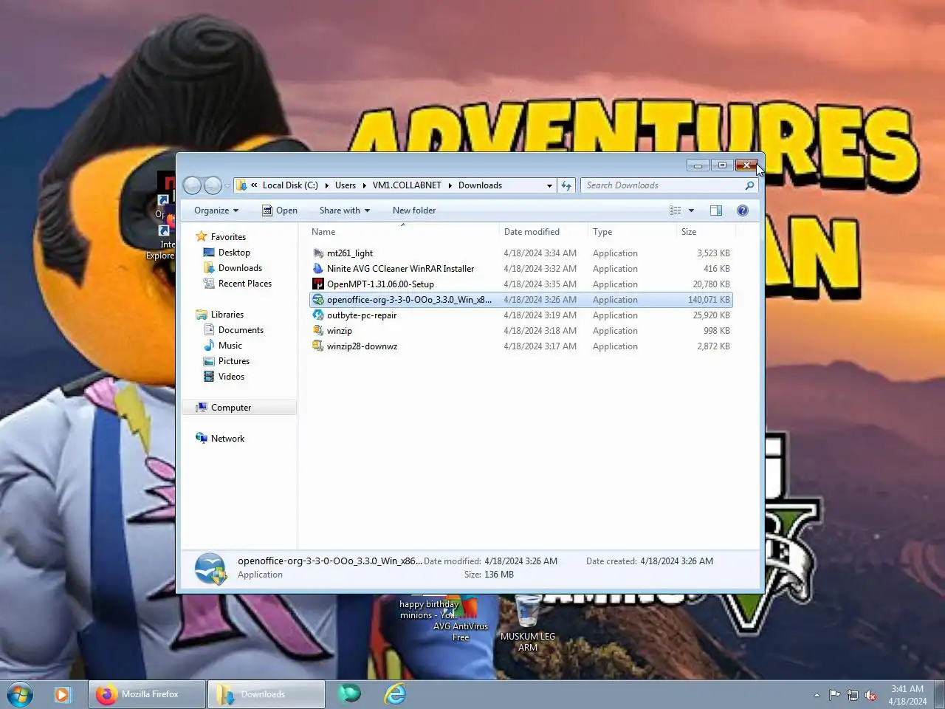Expand the breadcrumb arrow after Users
Screen dimensions: 945x709
(x=364, y=186)
